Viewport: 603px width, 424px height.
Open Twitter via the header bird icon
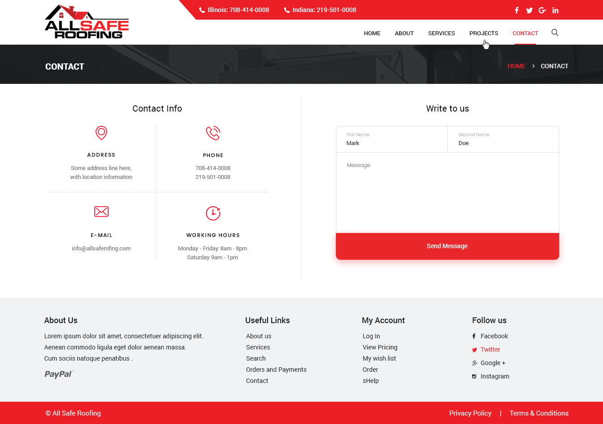click(529, 10)
